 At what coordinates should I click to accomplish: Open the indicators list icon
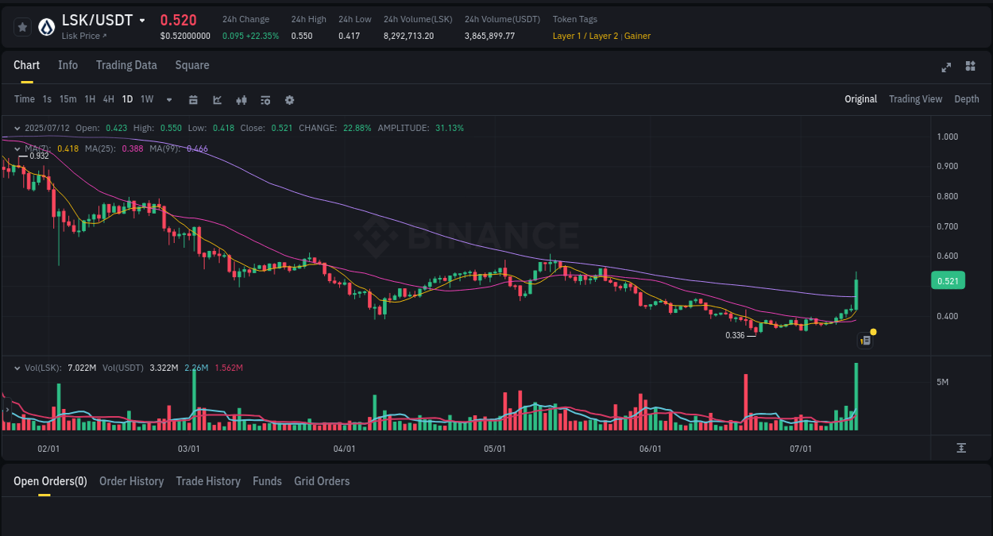(265, 99)
